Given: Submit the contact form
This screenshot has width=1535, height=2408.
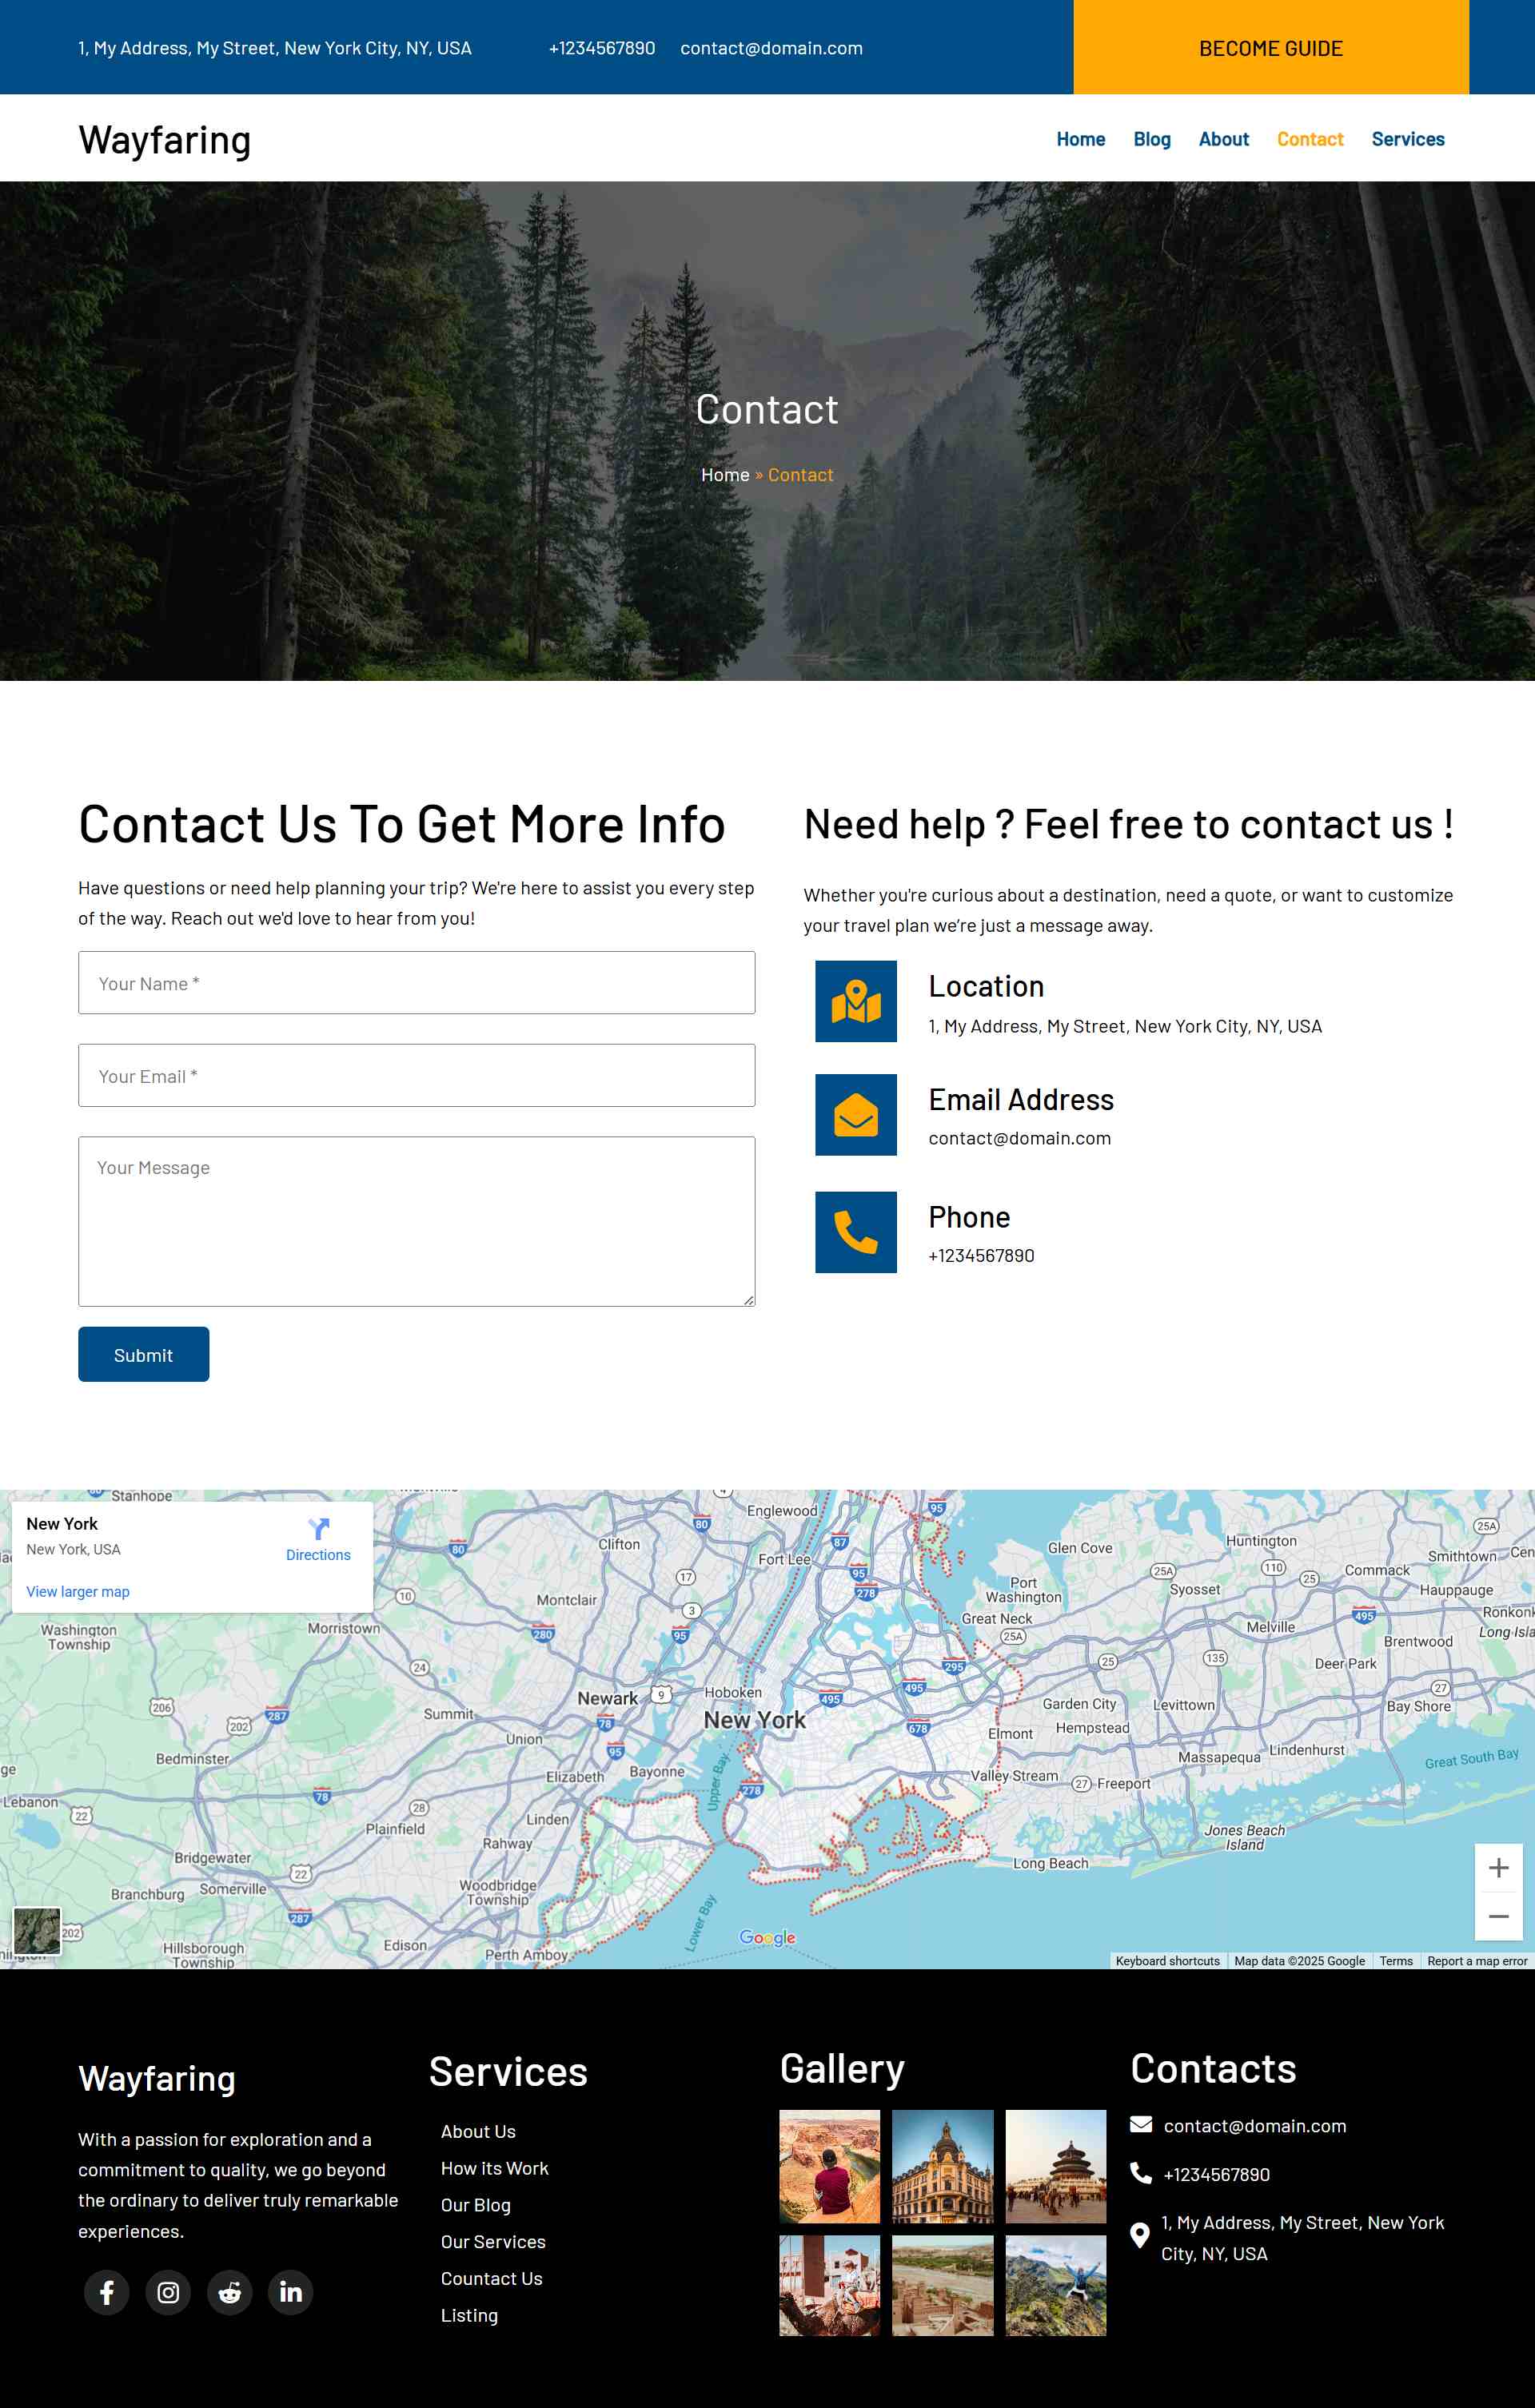Looking at the screenshot, I should pyautogui.click(x=144, y=1354).
